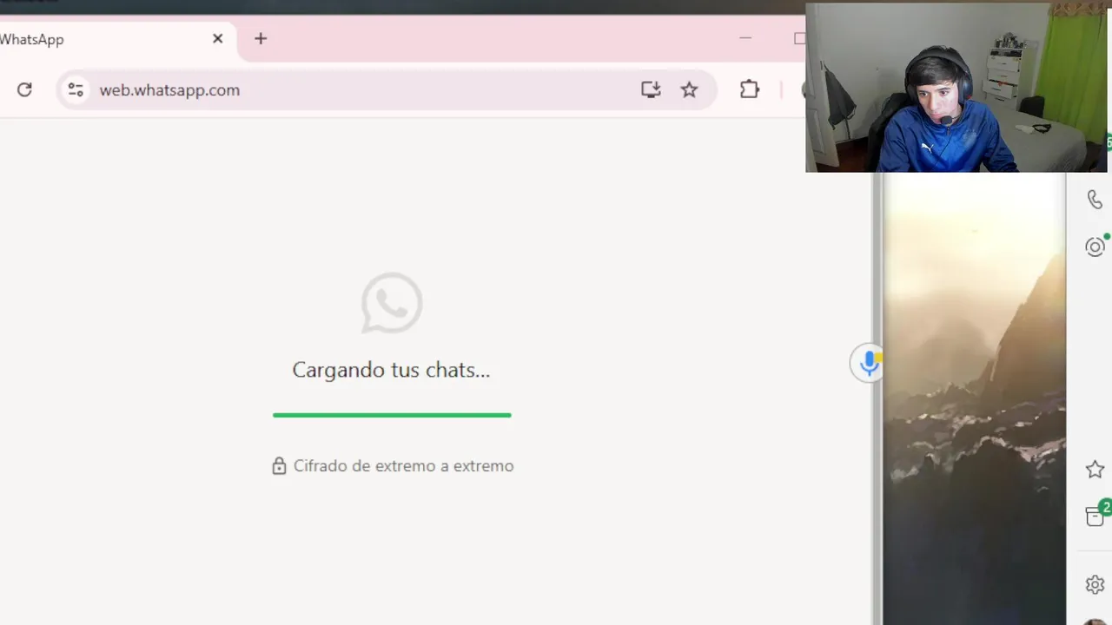Open site information icon in address bar
The height and width of the screenshot is (625, 1112).
(76, 89)
